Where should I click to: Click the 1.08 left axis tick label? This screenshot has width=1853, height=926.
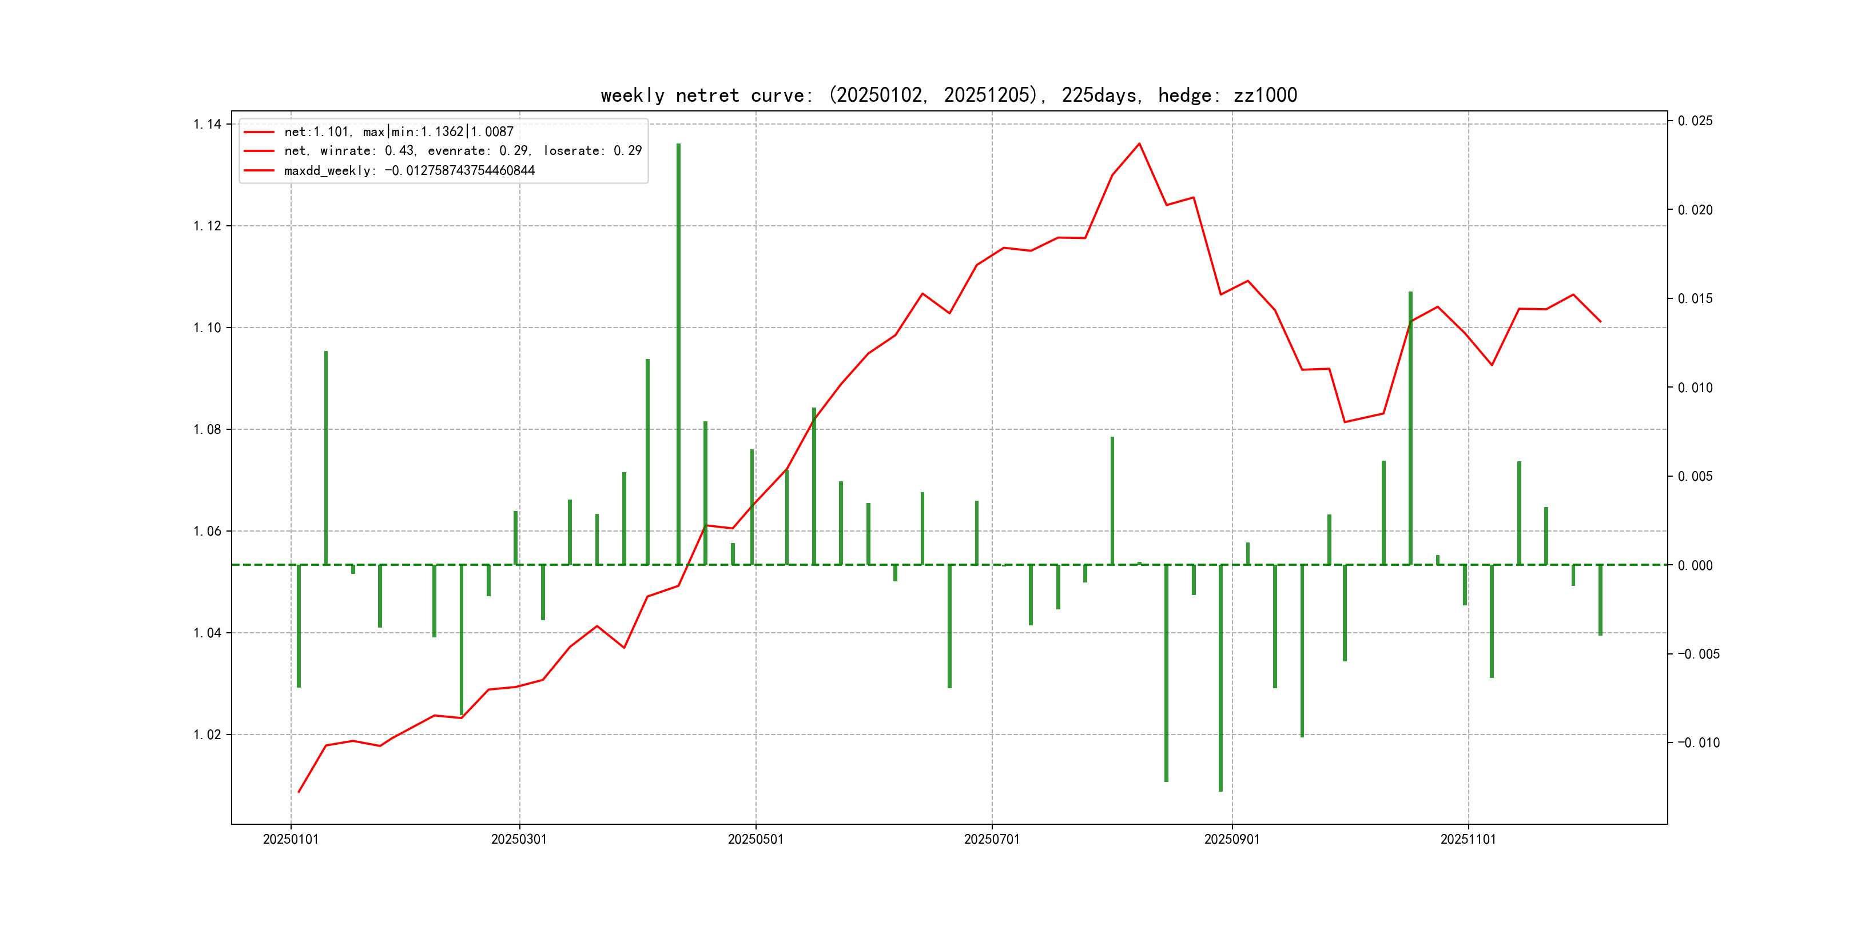click(207, 429)
